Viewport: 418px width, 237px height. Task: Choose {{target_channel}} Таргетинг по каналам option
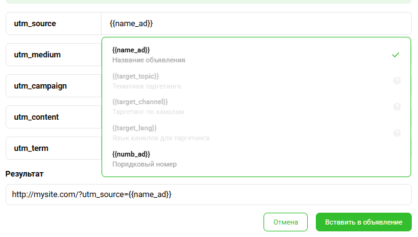click(x=256, y=107)
